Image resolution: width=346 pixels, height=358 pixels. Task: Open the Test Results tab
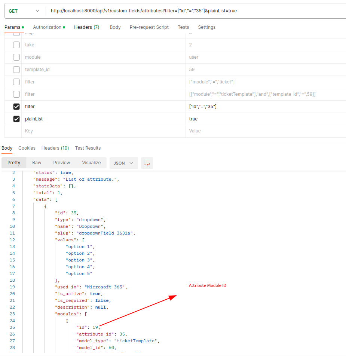[88, 148]
